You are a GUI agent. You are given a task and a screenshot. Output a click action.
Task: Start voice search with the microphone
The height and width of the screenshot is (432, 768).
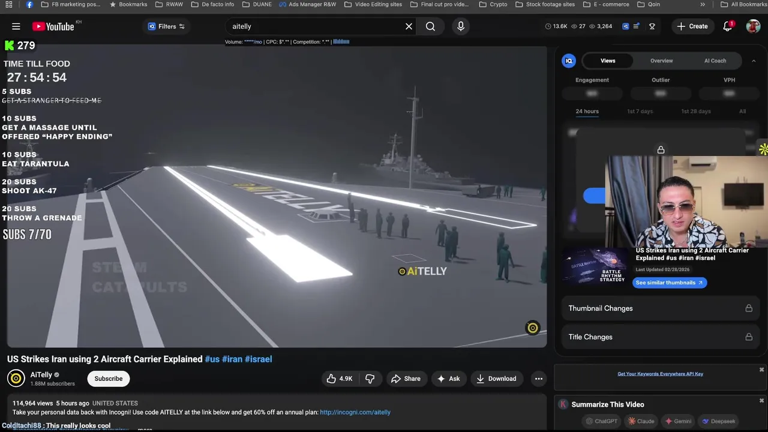click(x=461, y=26)
